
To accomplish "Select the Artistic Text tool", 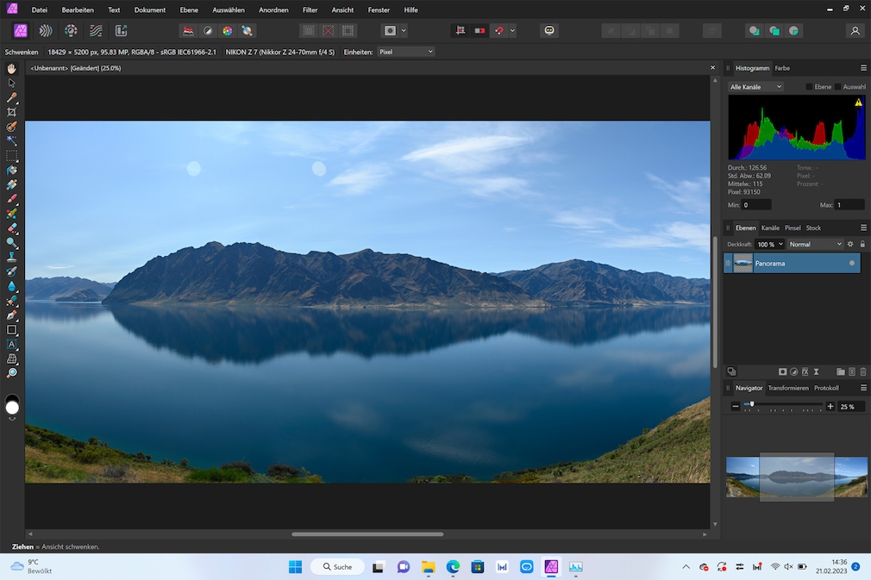I will tap(12, 344).
